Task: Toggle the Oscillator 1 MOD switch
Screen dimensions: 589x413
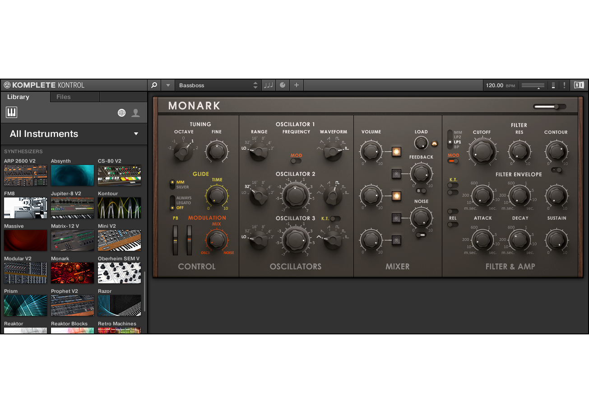Action: click(296, 161)
